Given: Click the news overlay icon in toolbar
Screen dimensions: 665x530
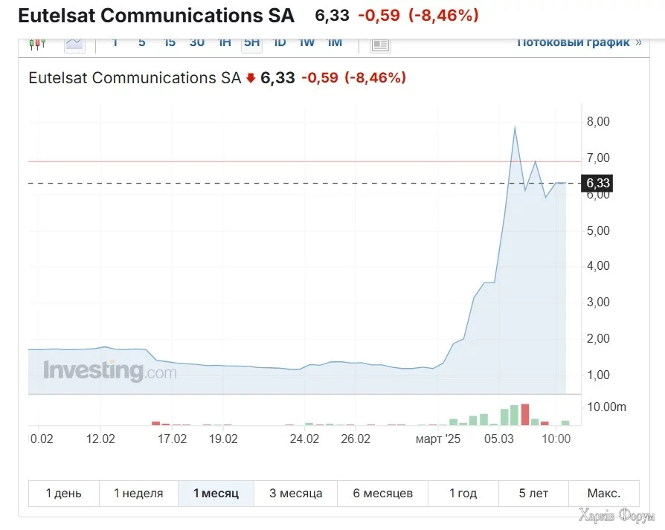Looking at the screenshot, I should pos(380,44).
